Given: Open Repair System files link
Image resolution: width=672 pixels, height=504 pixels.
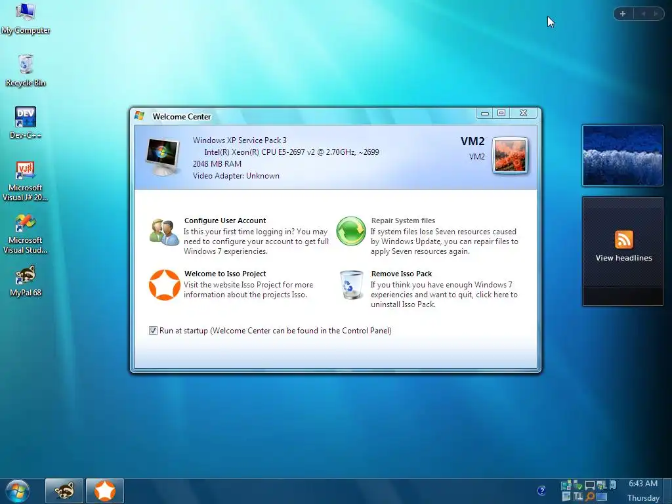Looking at the screenshot, I should coord(403,220).
